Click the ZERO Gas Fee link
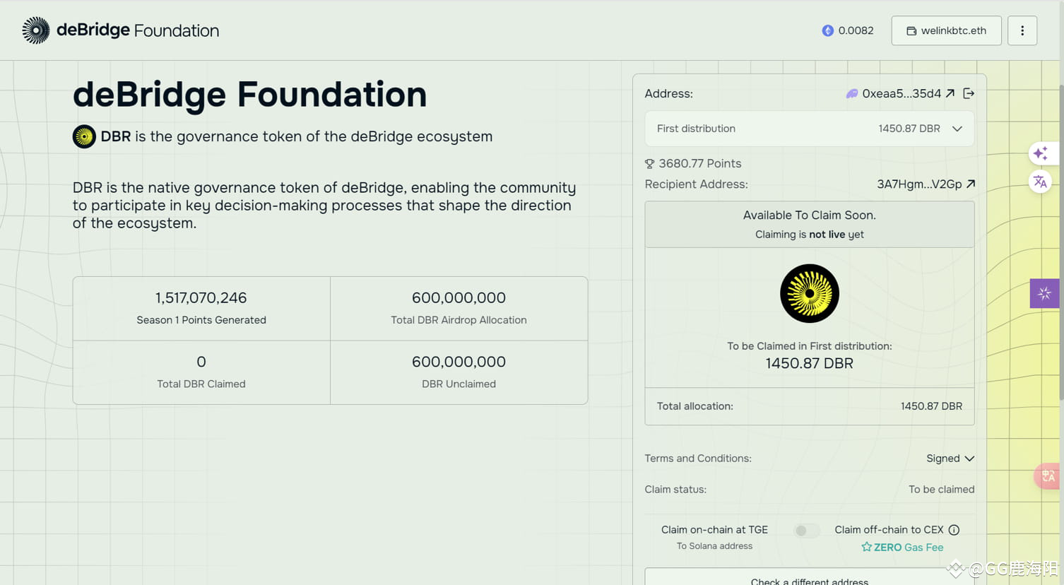Screen dimensions: 1064x585 [x=902, y=547]
